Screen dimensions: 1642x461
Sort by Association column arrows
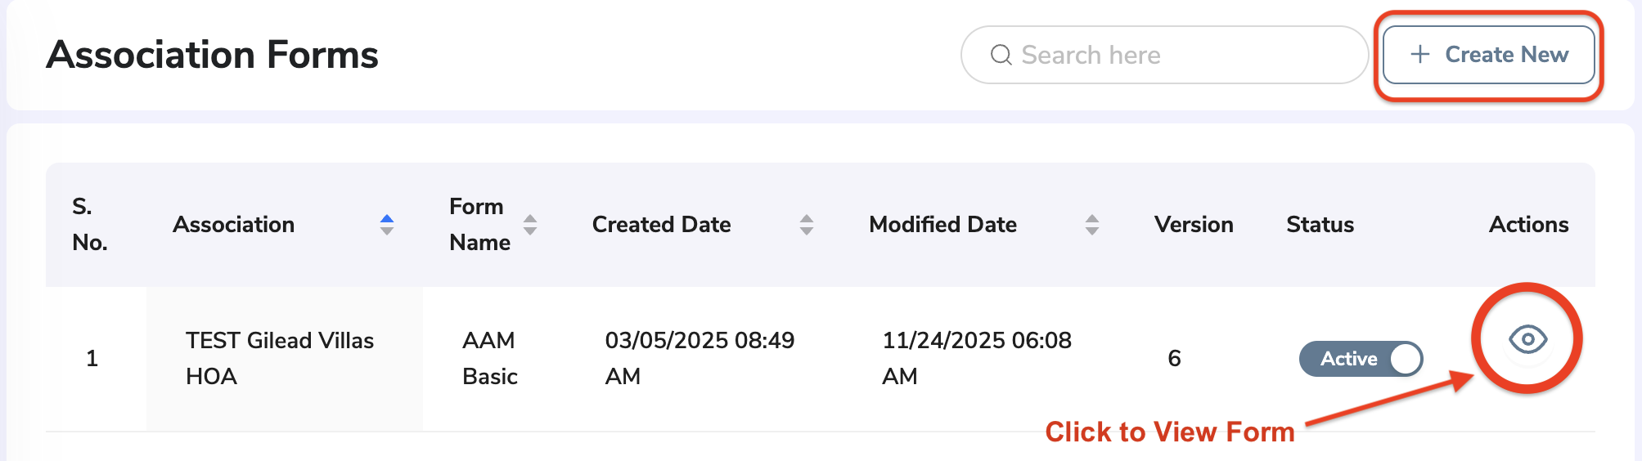387,225
